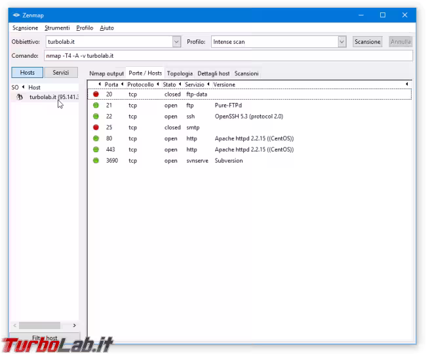Click the host list scroll left arrow

15,325
